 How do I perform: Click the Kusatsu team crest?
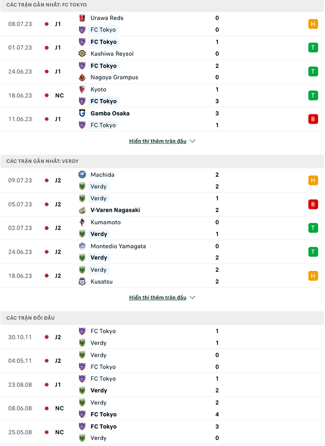coord(82,281)
